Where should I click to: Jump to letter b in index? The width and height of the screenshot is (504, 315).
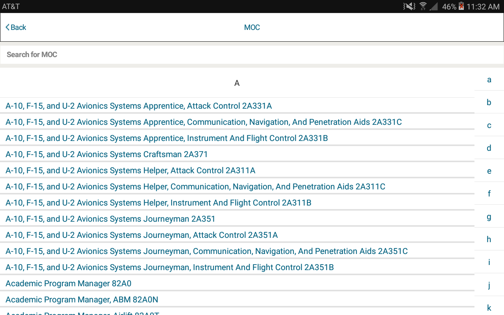(x=489, y=102)
